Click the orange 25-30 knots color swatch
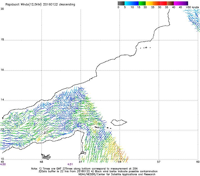200x176 pixels. 156,3
